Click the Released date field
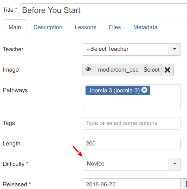 pyautogui.click(x=132, y=184)
